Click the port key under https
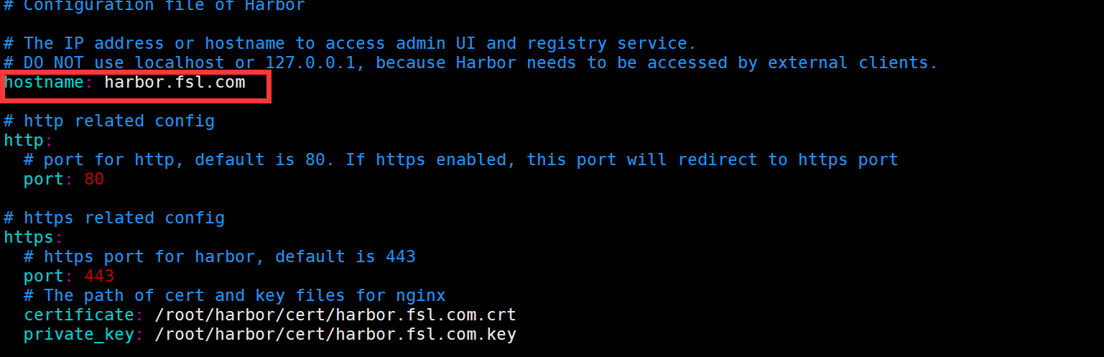This screenshot has height=357, width=1104. 44,276
